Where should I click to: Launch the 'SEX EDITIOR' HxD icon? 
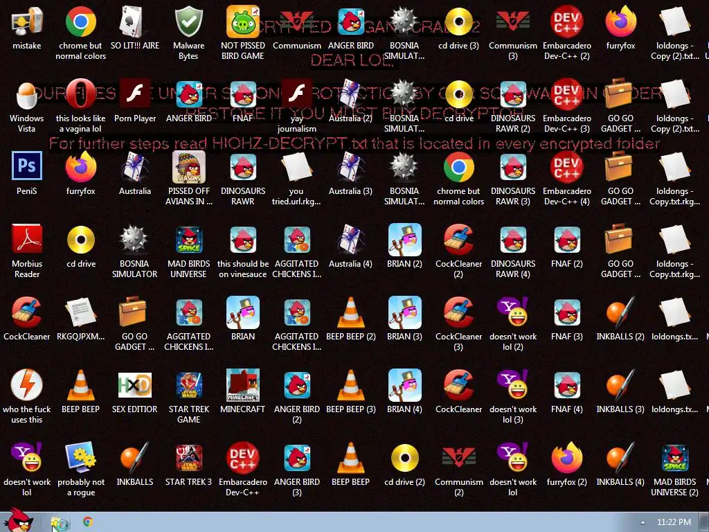click(x=135, y=384)
